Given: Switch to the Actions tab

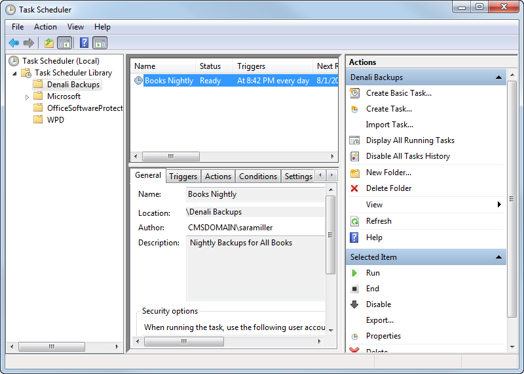Looking at the screenshot, I should coord(218,177).
